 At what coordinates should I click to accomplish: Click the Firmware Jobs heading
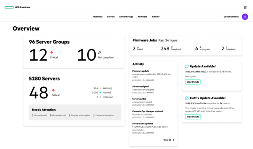coord(145,40)
